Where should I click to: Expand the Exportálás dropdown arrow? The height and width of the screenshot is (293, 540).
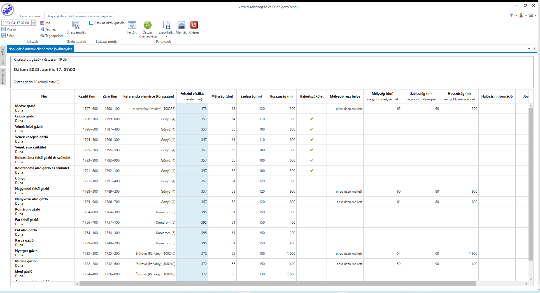pyautogui.click(x=166, y=37)
